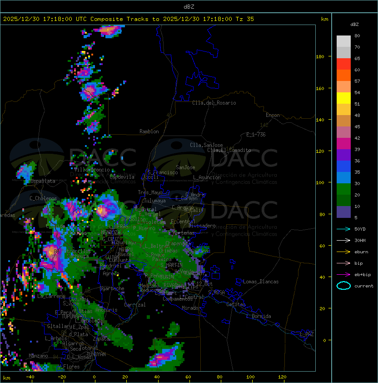
Task: Click the 'Encon' map label
Action: (273, 115)
